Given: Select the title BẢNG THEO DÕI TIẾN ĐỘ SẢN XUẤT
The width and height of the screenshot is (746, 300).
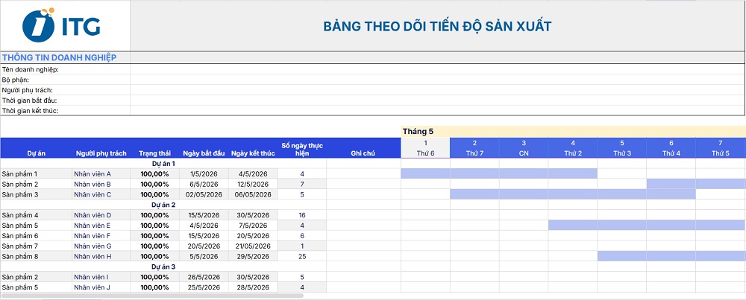Looking at the screenshot, I should (x=437, y=26).
